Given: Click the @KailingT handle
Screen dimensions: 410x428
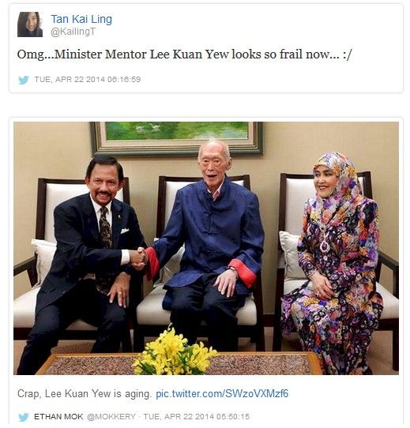Looking at the screenshot, I should tap(73, 32).
